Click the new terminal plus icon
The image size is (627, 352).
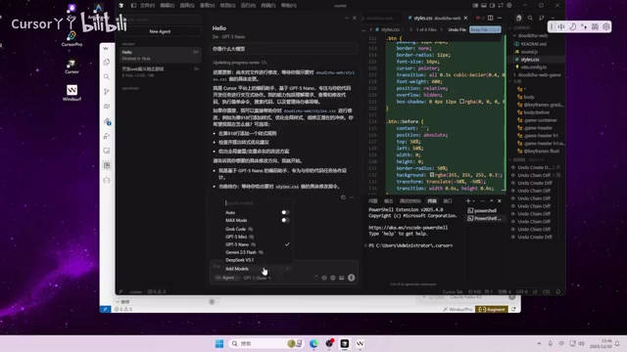(x=468, y=200)
